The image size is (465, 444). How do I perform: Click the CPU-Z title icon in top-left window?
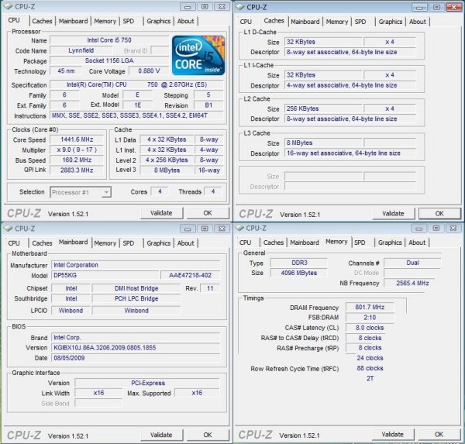click(x=9, y=6)
